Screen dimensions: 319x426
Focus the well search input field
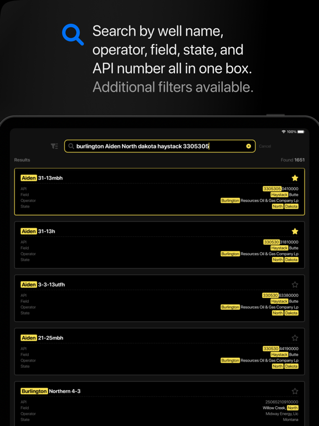click(159, 146)
